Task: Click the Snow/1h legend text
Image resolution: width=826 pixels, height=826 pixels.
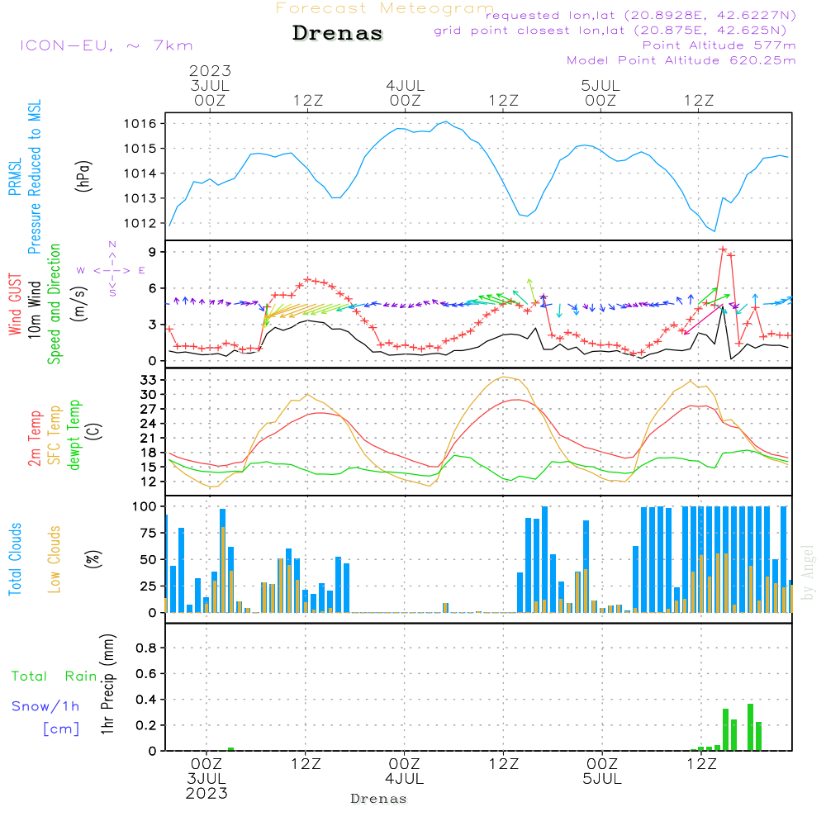Action: [x=46, y=706]
